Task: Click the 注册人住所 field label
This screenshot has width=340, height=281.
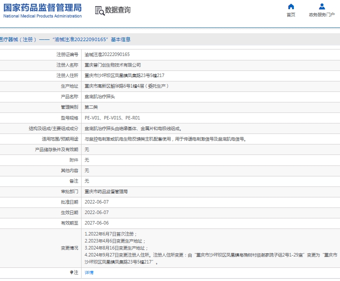Action: pos(67,75)
